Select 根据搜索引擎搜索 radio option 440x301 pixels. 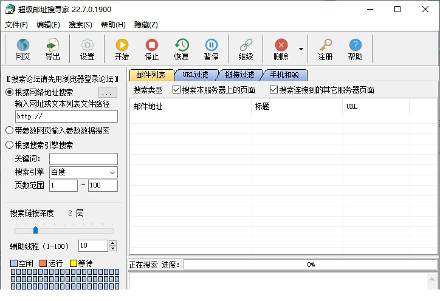click(x=10, y=145)
